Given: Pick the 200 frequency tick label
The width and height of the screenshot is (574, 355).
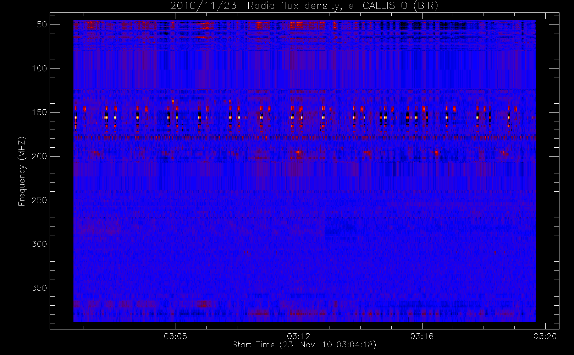Looking at the screenshot, I should coord(39,156).
